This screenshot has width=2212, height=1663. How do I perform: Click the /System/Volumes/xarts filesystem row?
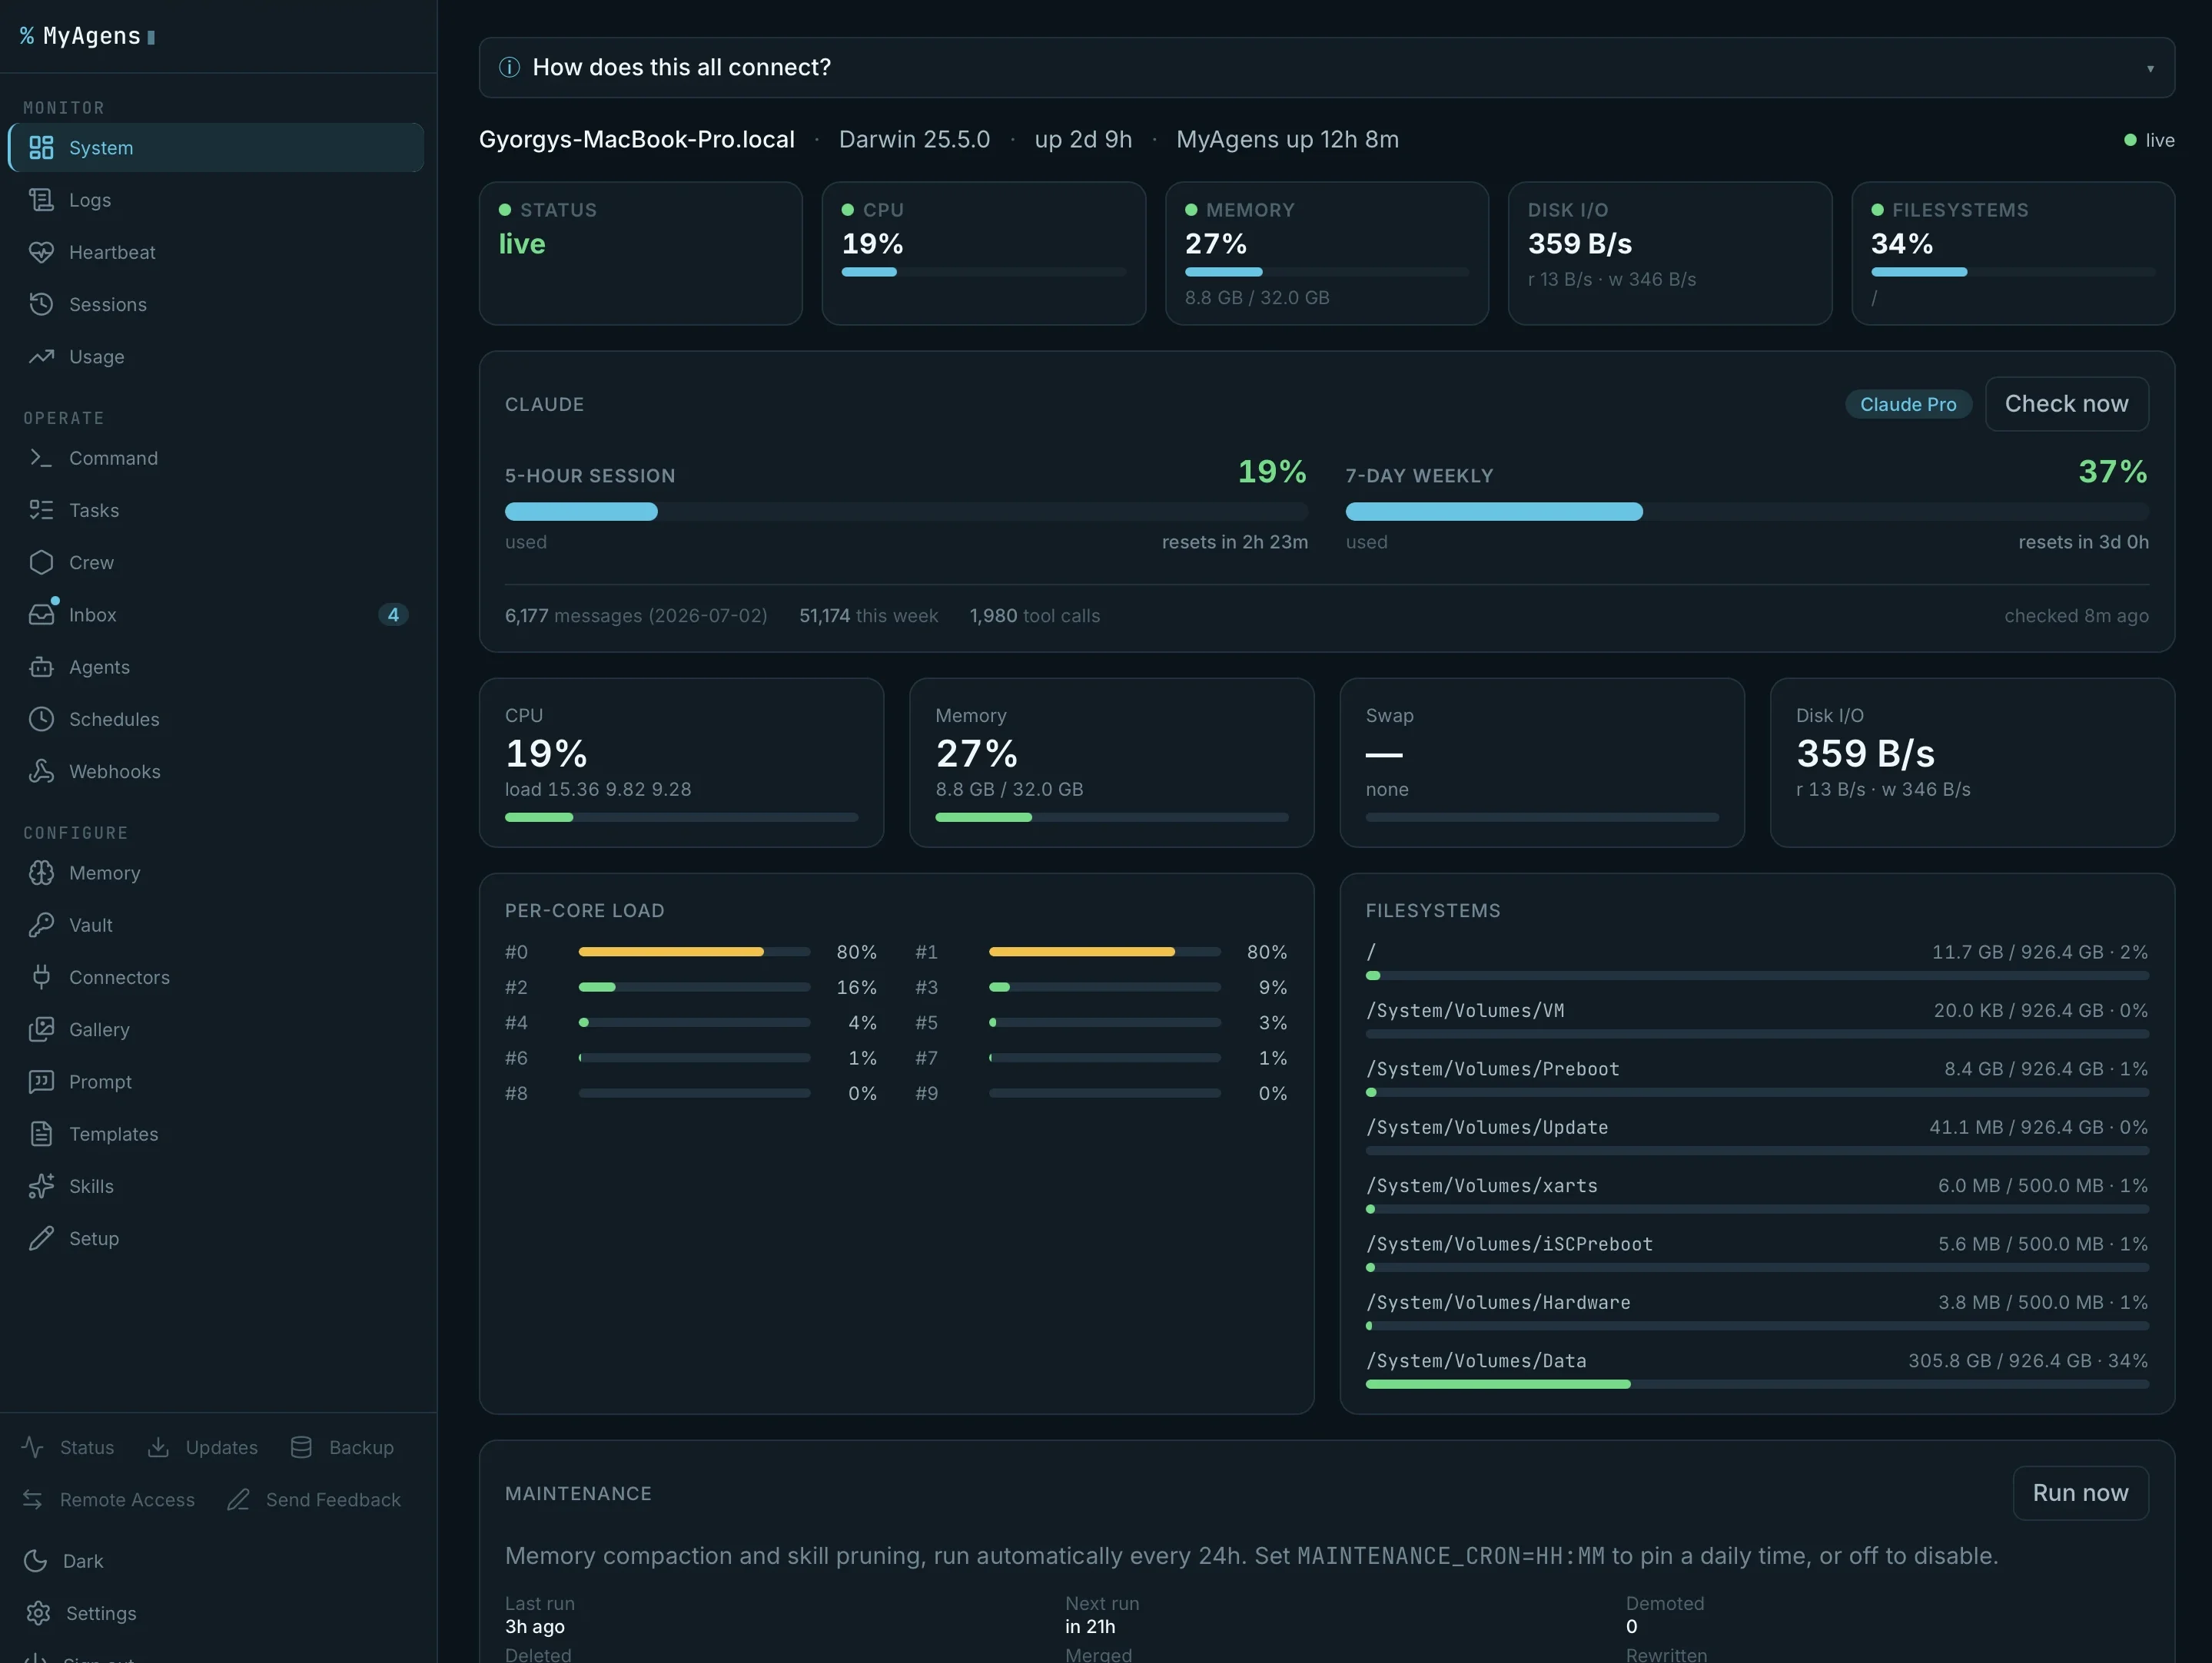point(1757,1194)
